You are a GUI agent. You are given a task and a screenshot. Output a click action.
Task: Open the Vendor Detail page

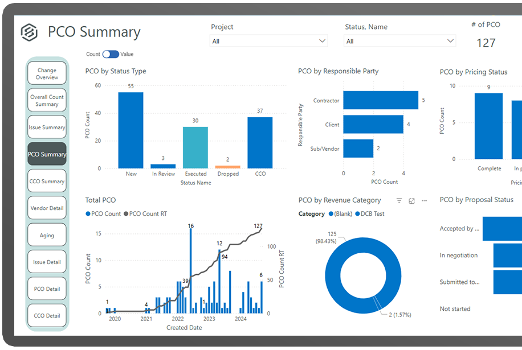tap(47, 208)
